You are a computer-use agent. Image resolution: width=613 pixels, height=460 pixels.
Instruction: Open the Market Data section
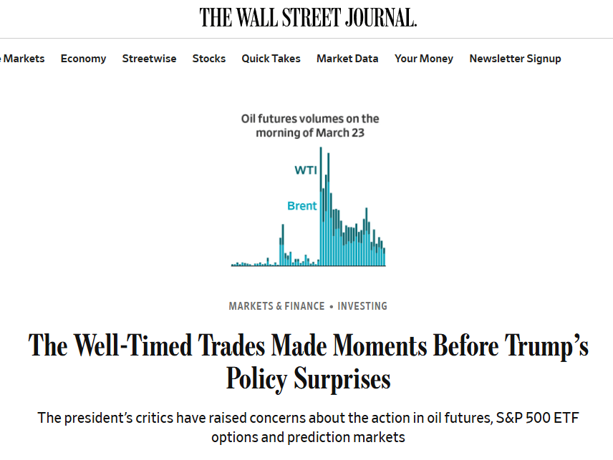tap(347, 59)
